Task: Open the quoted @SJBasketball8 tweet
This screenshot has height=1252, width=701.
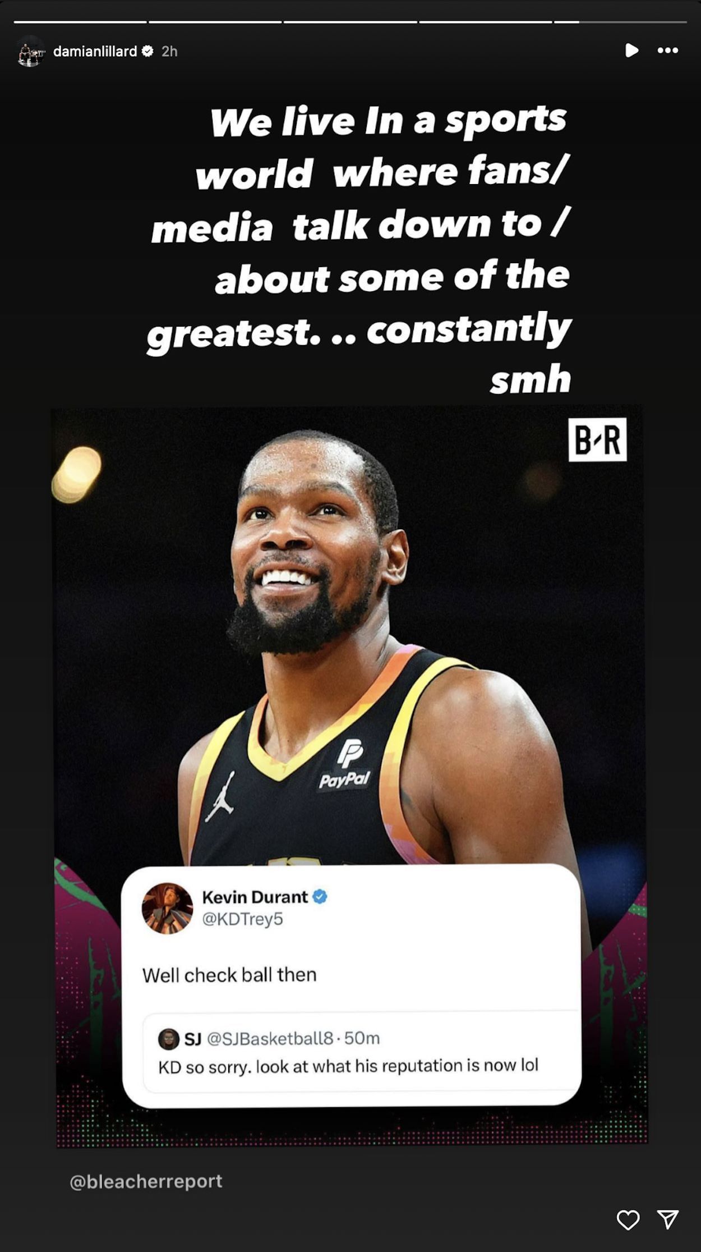Action: 361,1052
